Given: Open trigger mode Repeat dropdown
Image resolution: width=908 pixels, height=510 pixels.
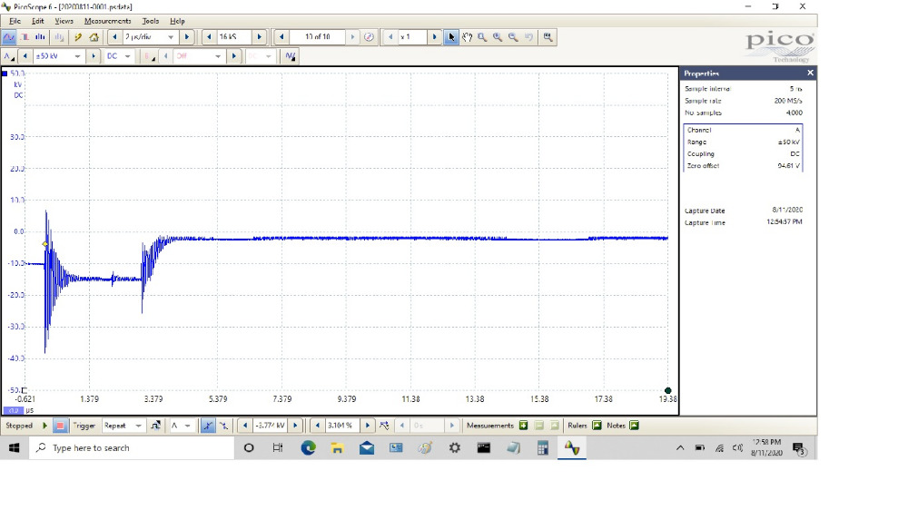Looking at the screenshot, I should (138, 426).
